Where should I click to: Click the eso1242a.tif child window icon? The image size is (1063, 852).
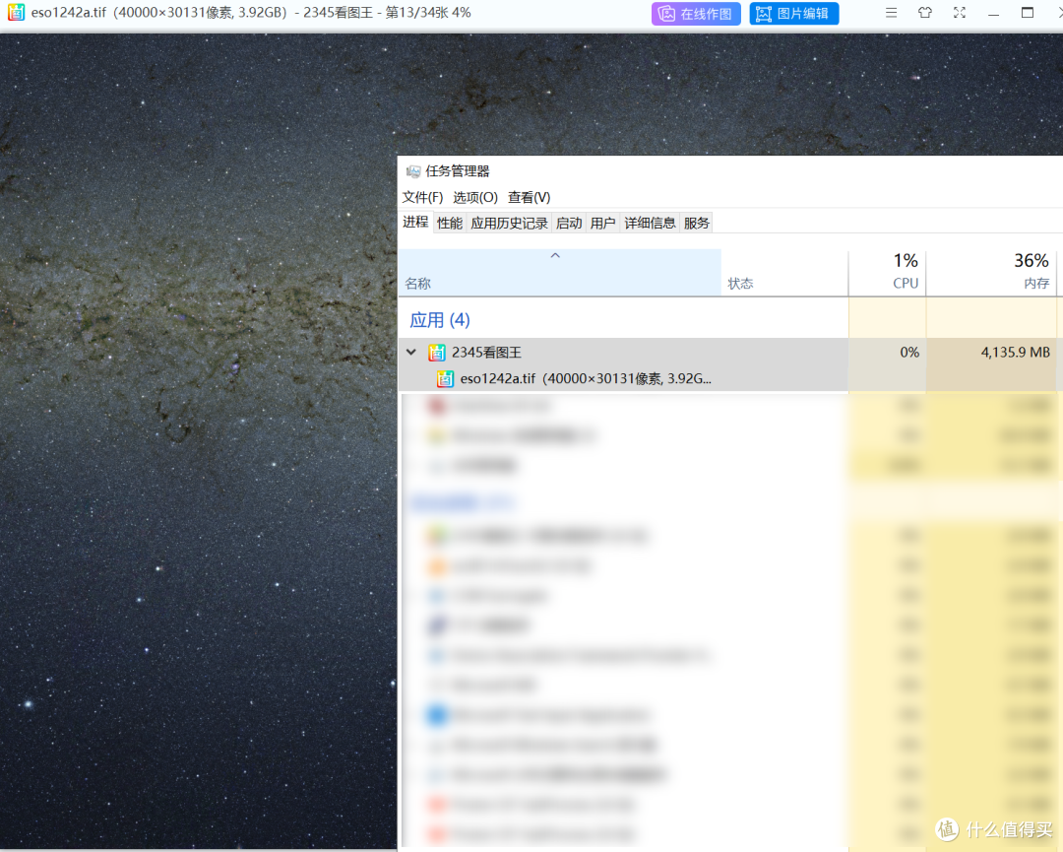[445, 378]
